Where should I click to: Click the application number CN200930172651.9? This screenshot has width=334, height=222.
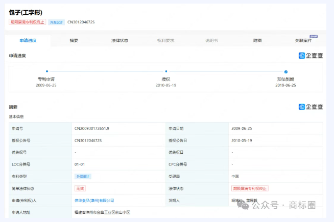(x=92, y=128)
